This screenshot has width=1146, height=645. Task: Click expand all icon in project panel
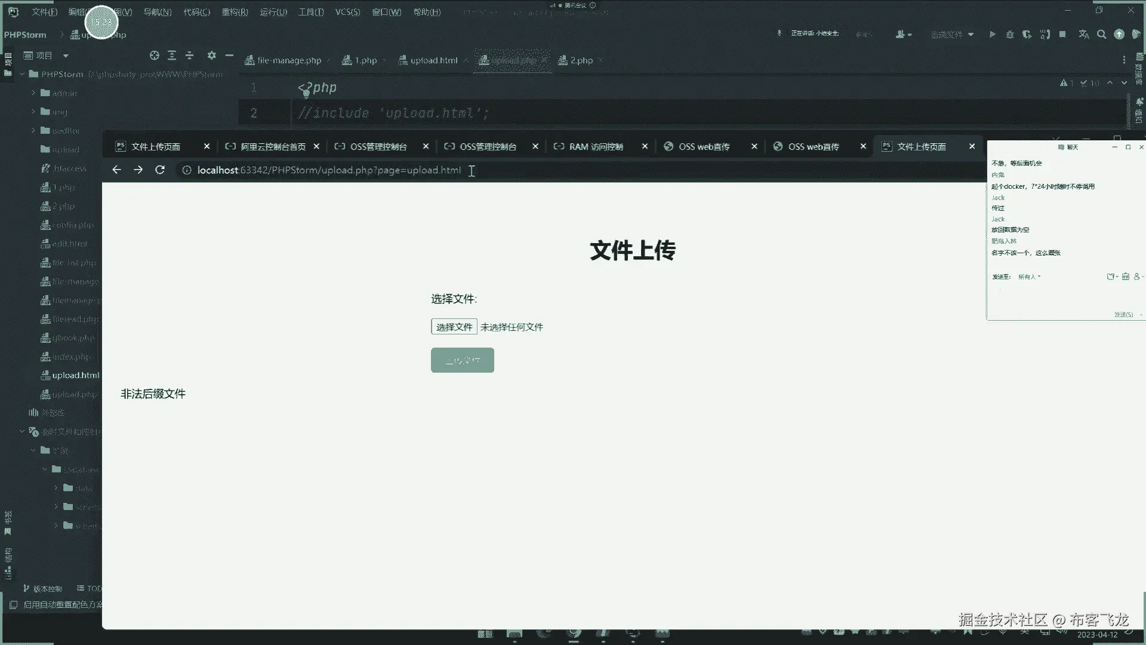172,56
